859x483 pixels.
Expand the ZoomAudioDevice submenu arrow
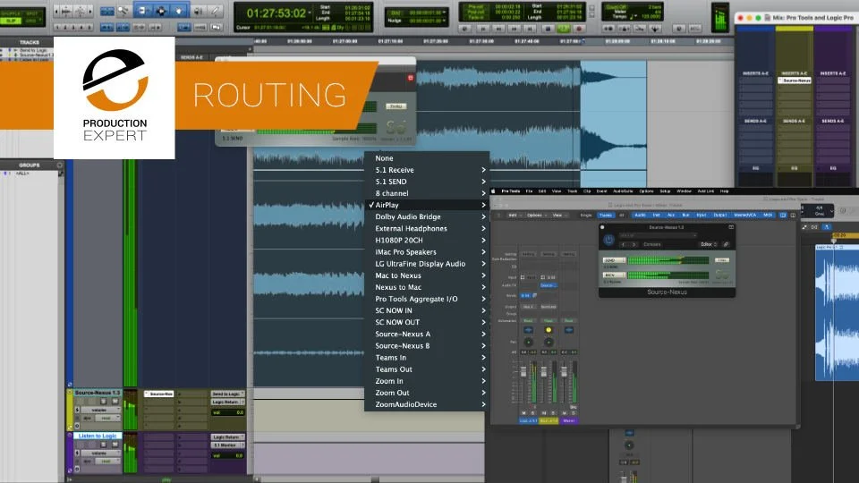click(x=483, y=404)
